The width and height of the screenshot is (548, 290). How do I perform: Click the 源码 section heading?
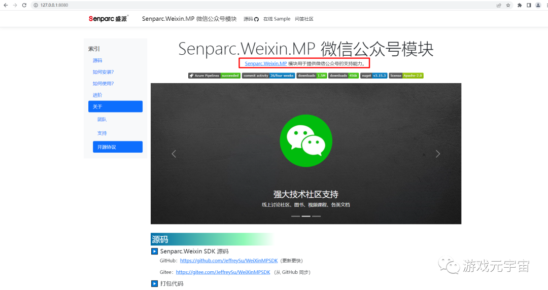(x=160, y=239)
